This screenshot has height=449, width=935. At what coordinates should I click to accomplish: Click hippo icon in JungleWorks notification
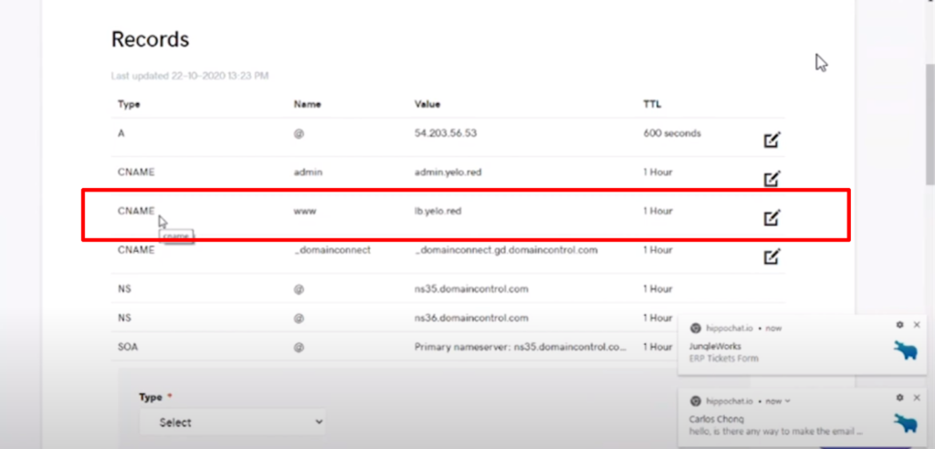[906, 350]
